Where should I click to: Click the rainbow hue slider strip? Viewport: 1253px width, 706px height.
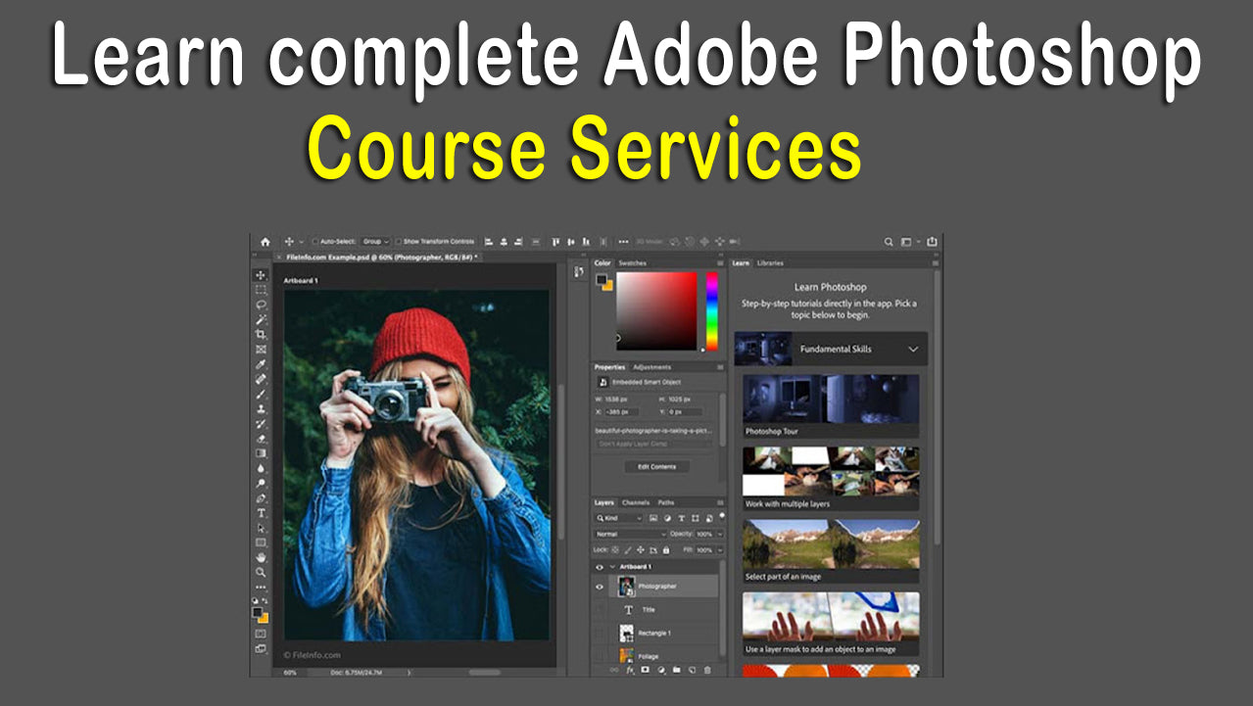pyautogui.click(x=712, y=310)
